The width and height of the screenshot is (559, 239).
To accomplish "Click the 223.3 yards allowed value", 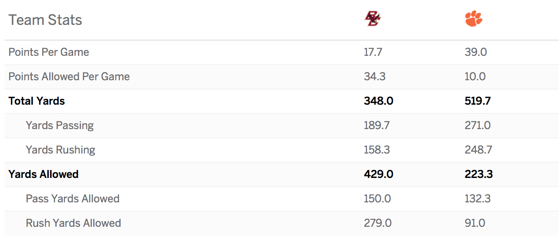I will 478,174.
